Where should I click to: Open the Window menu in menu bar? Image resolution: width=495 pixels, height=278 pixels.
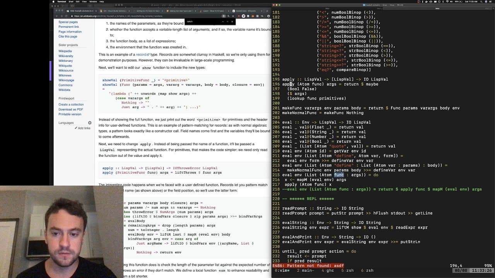point(93,2)
